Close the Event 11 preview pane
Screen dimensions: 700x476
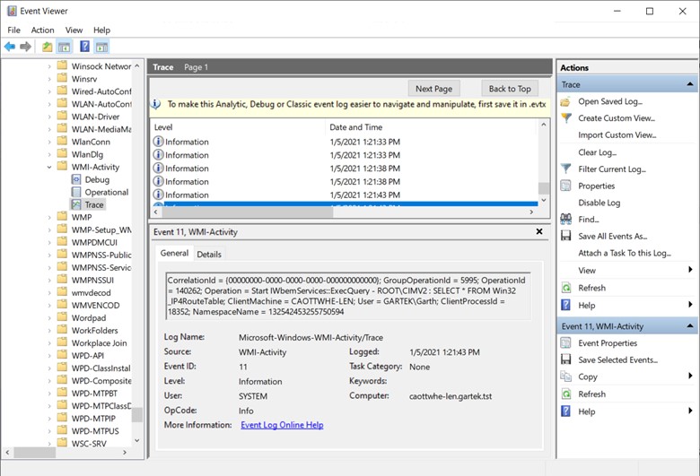point(539,231)
